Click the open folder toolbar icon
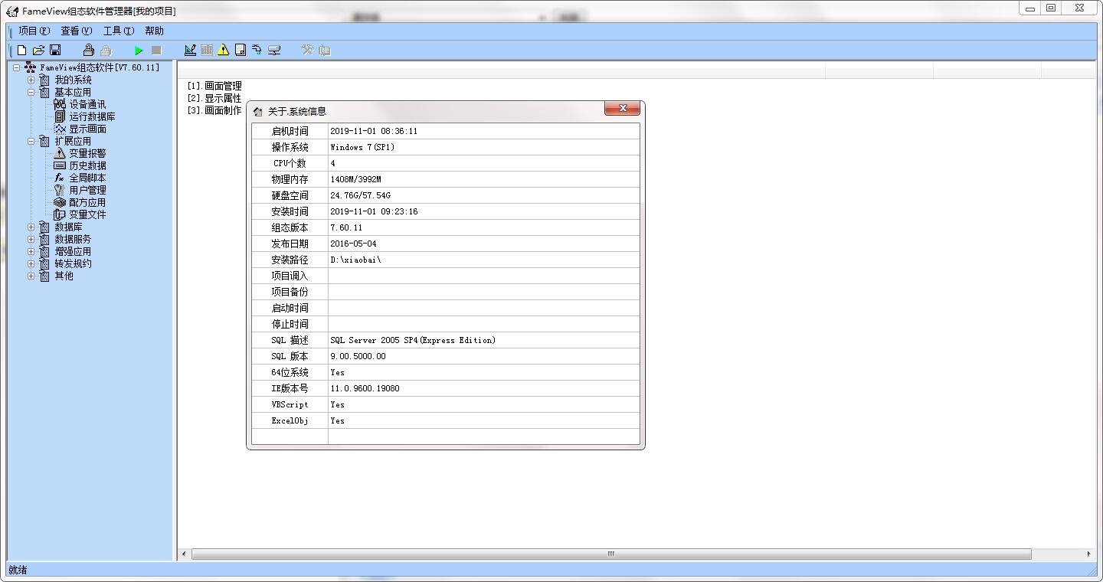 (38, 51)
